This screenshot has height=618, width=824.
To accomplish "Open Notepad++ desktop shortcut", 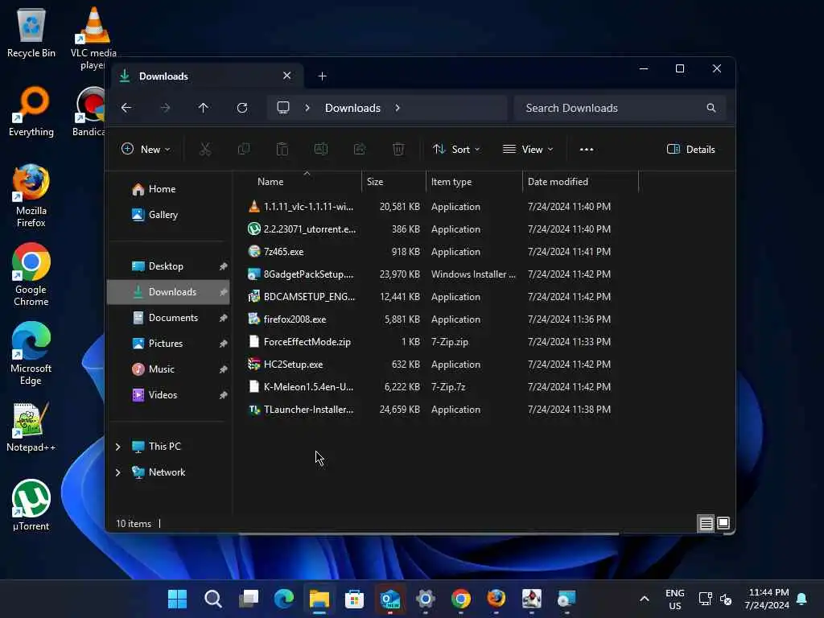I will pos(31,426).
